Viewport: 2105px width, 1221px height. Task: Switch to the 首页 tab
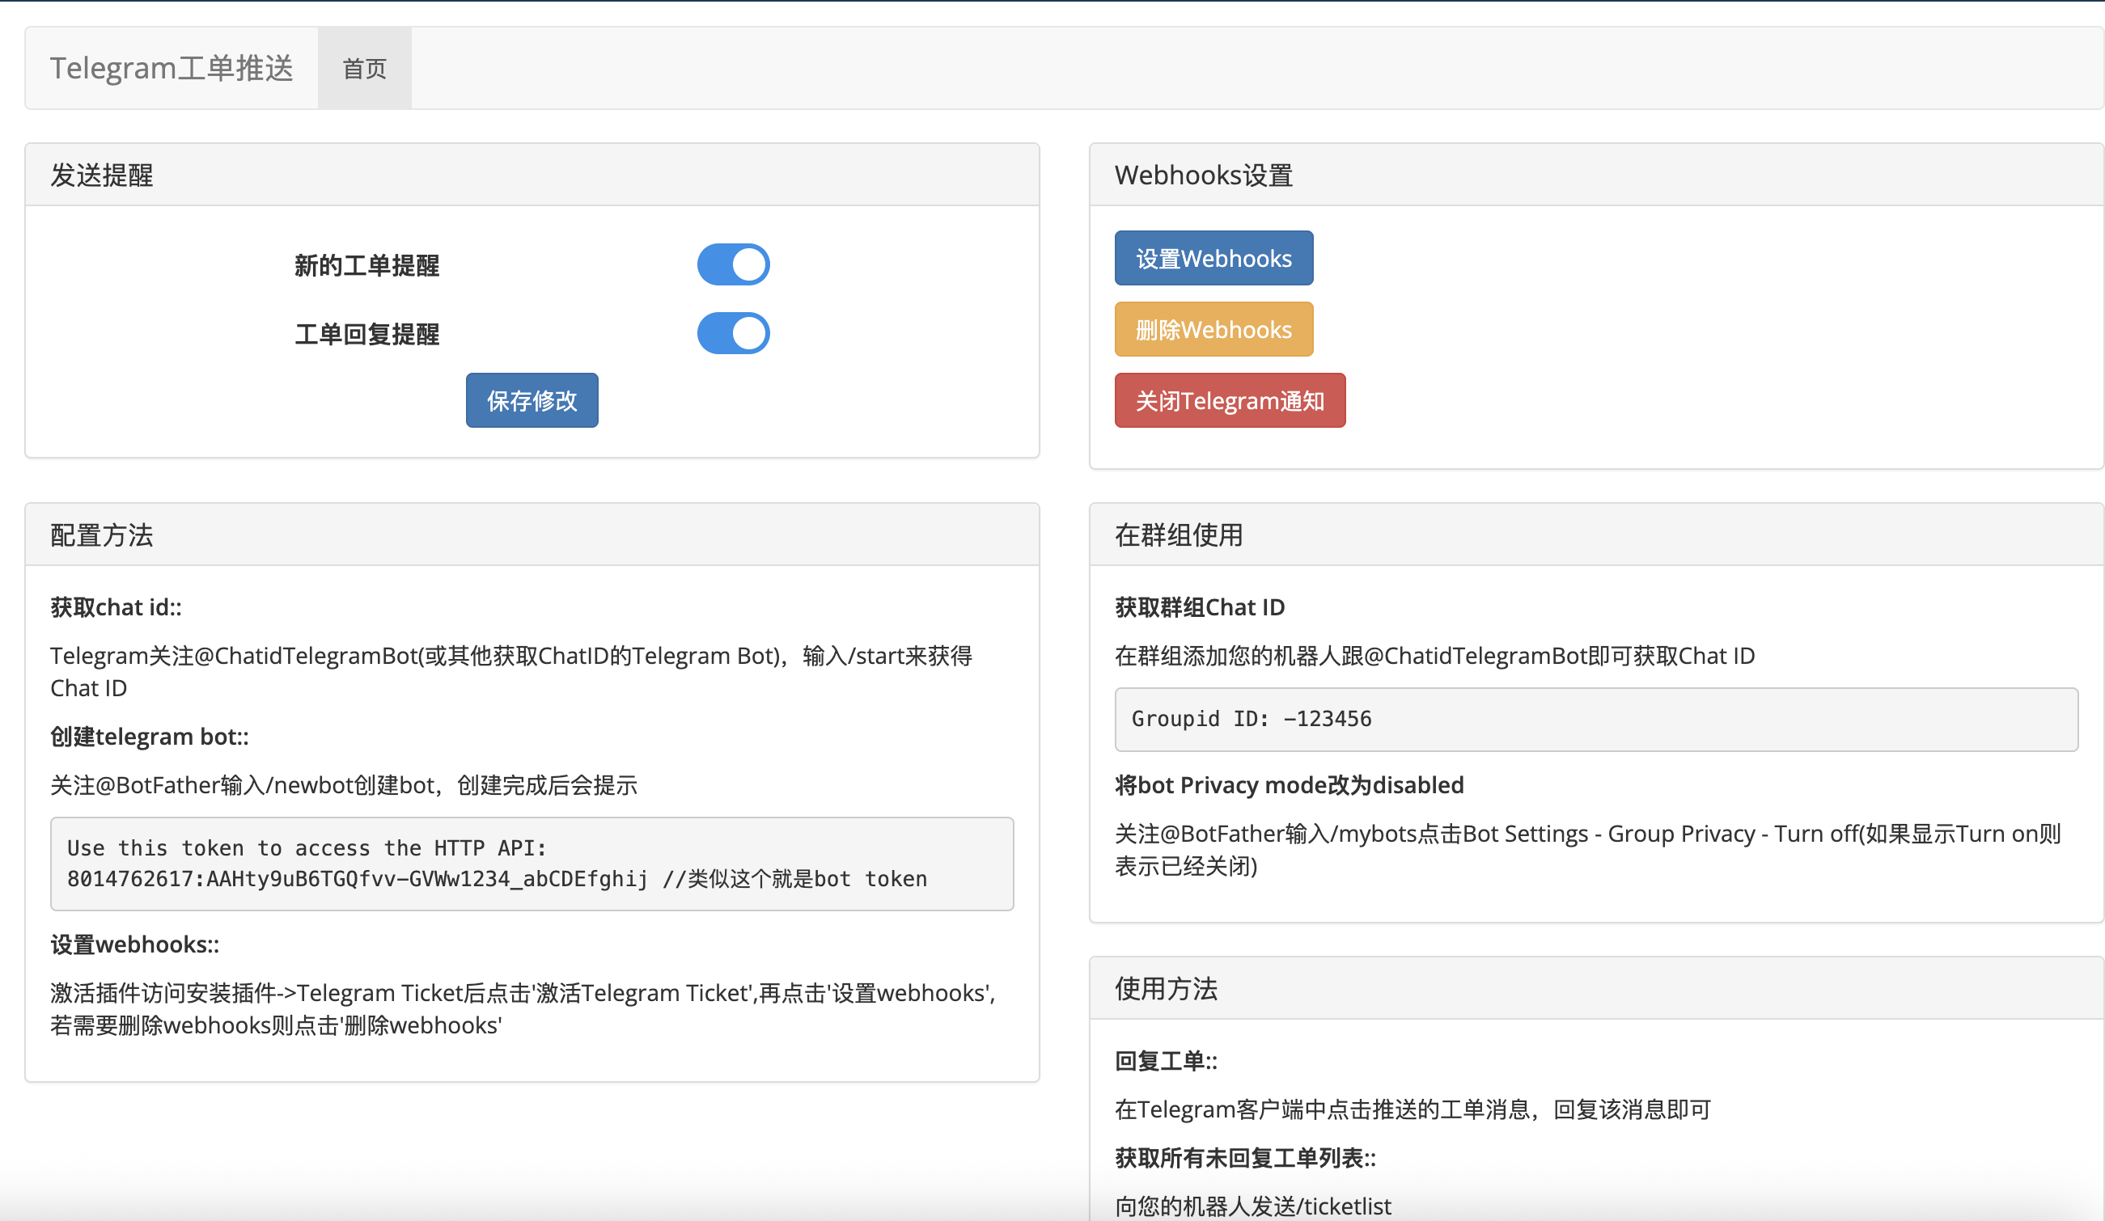click(363, 70)
